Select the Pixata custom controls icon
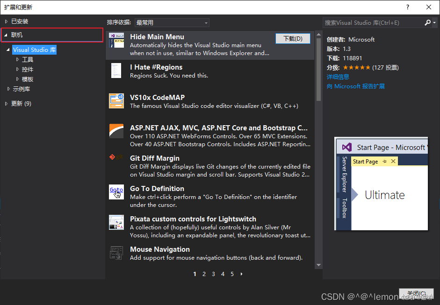Image resolution: width=440 pixels, height=305 pixels. pos(116,222)
